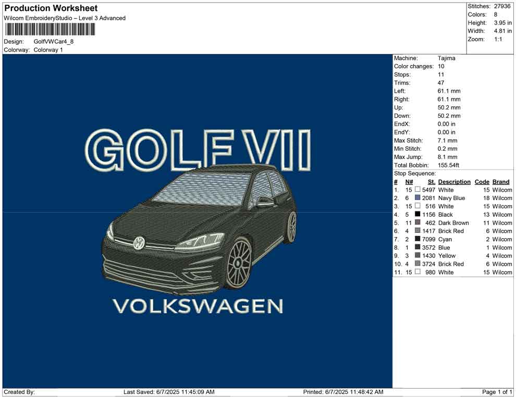
Task: Pick the swatch next to 3572 Blue
Action: pos(417,247)
